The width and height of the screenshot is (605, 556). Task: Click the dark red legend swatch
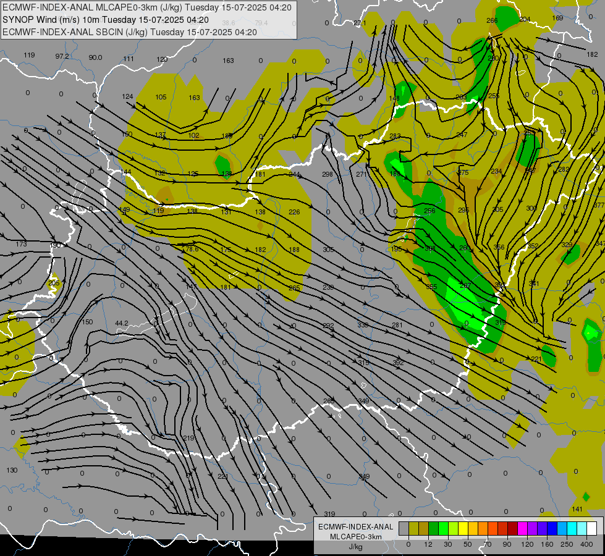pos(513,528)
